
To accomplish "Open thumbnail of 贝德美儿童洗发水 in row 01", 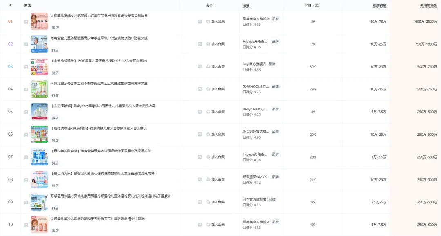I will coord(39,21).
